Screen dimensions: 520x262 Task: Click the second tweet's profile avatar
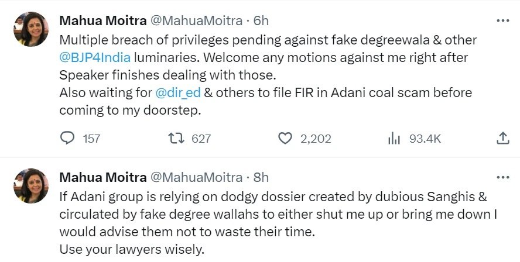pyautogui.click(x=31, y=185)
